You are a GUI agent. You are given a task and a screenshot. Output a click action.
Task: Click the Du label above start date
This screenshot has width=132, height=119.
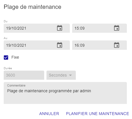[5, 21]
